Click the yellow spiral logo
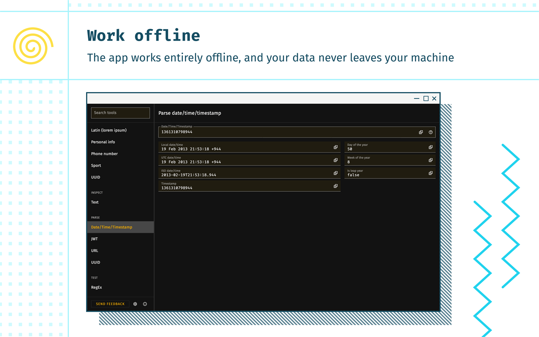This screenshot has width=539, height=337. coord(33,46)
